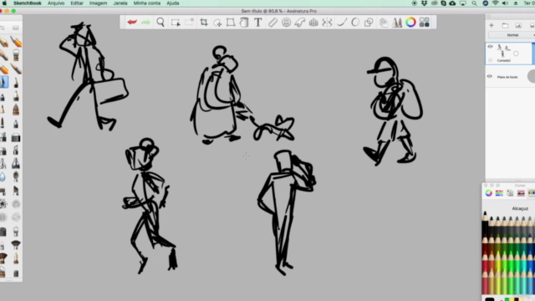Toggle the Symmetry tool
The height and width of the screenshot is (301, 535).
327,23
